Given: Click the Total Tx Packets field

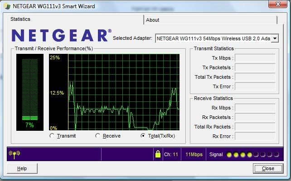Looking at the screenshot, I should click(x=255, y=77).
